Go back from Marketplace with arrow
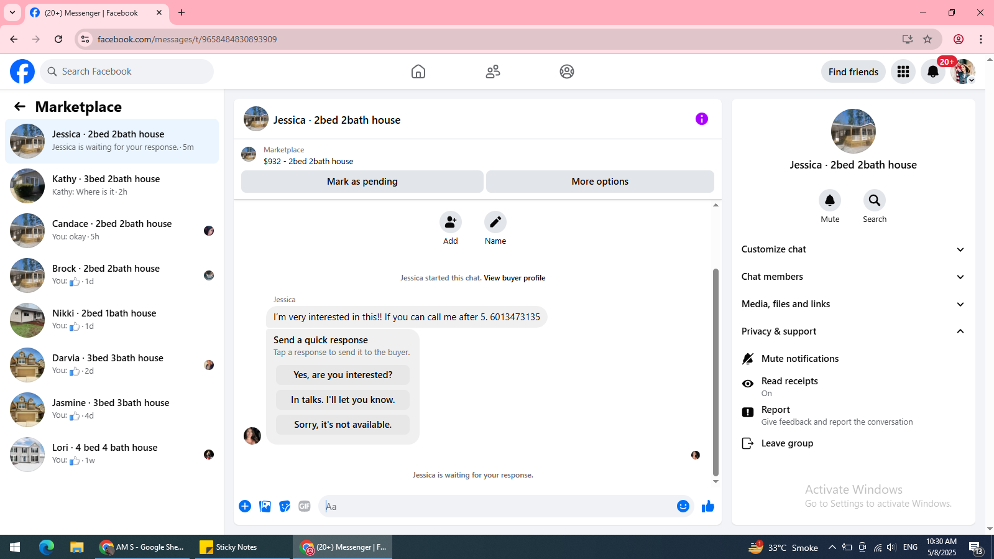Screen dimensions: 994x559 point(20,106)
